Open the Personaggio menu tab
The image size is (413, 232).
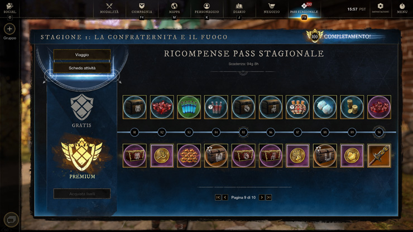206,8
